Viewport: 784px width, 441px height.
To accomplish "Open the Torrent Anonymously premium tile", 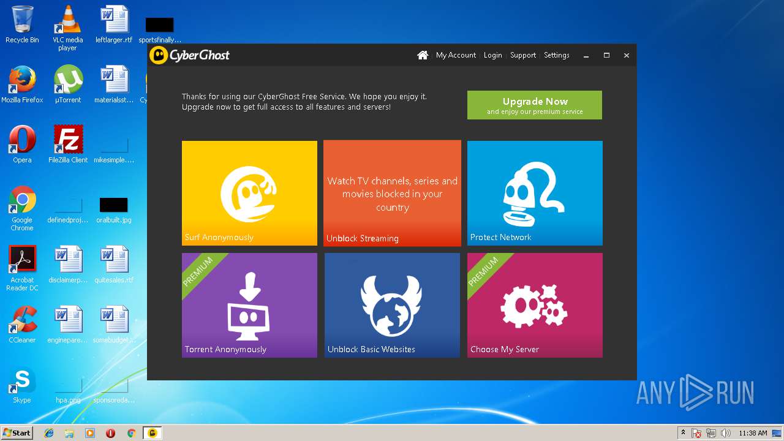I will tap(249, 305).
